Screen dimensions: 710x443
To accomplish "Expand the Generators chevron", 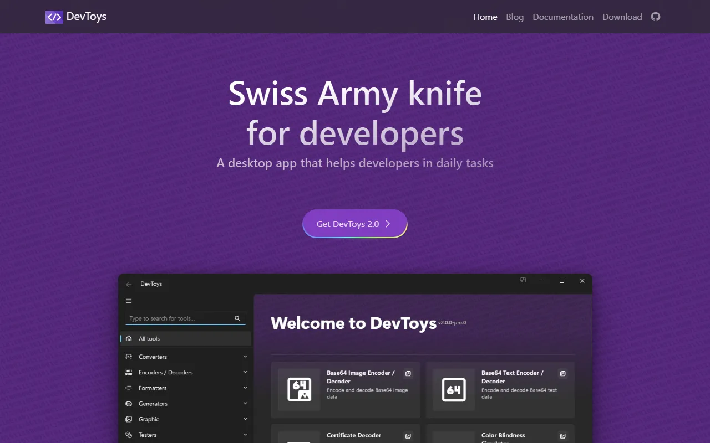I will [x=245, y=404].
